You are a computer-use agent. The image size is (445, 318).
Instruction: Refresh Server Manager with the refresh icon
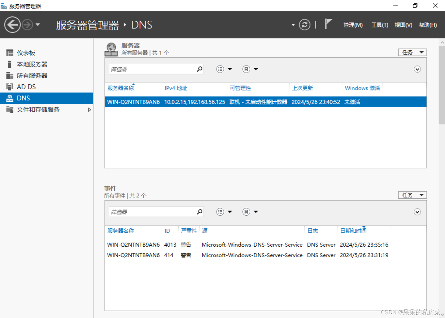pyautogui.click(x=304, y=25)
